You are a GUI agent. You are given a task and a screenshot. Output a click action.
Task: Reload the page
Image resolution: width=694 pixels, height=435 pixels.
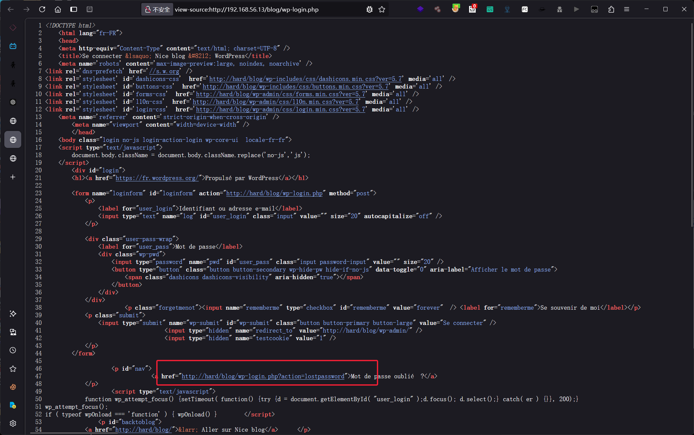(x=42, y=9)
